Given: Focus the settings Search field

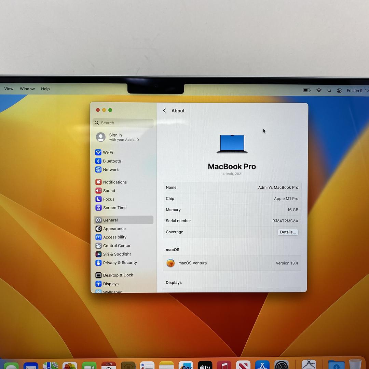Looking at the screenshot, I should 123,123.
